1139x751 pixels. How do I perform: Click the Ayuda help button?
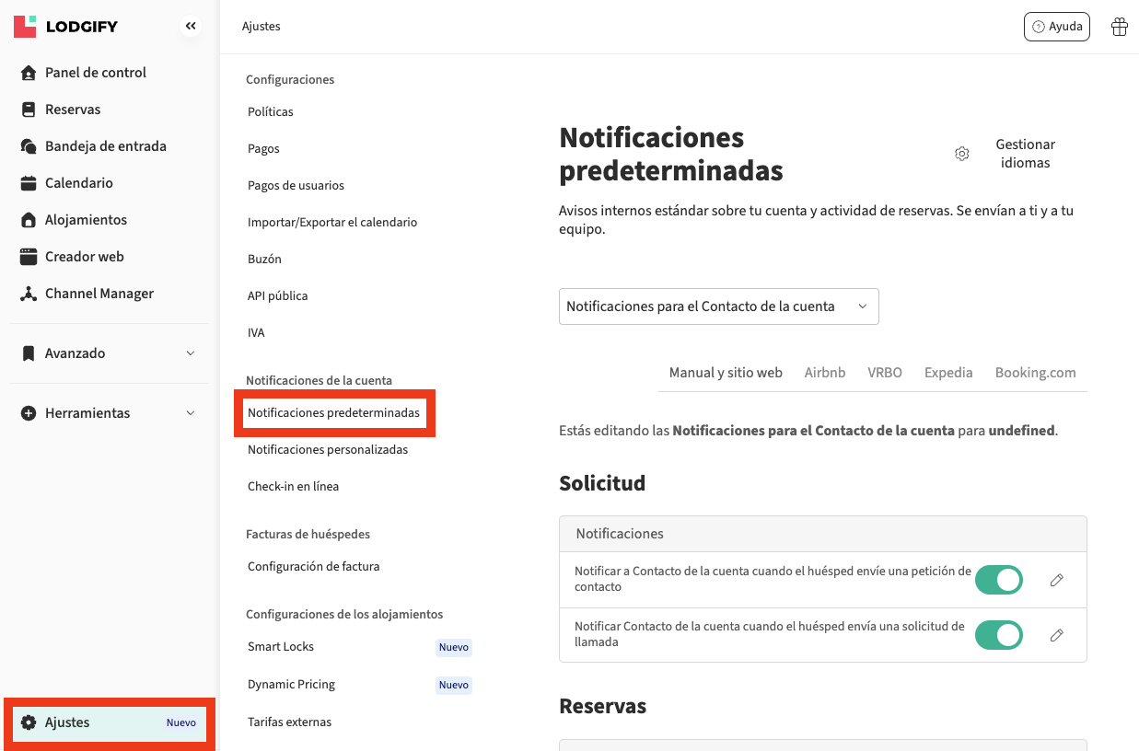pos(1056,27)
